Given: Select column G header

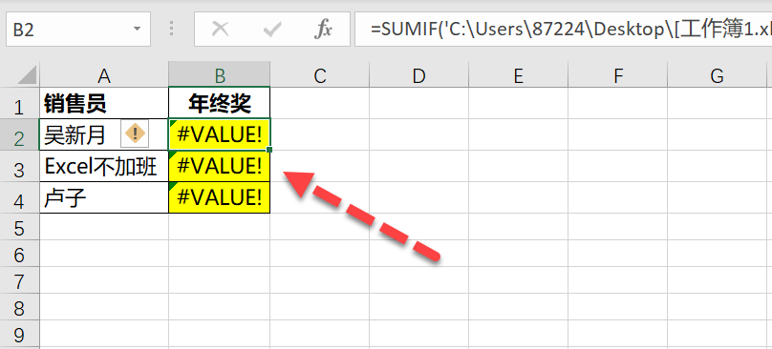Looking at the screenshot, I should [x=717, y=75].
